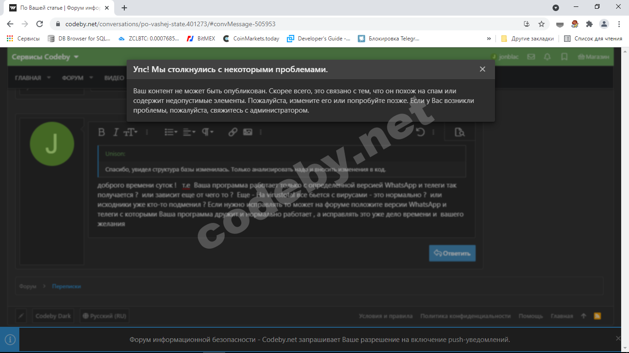The width and height of the screenshot is (629, 353).
Task: Click the insert image icon
Action: (248, 132)
